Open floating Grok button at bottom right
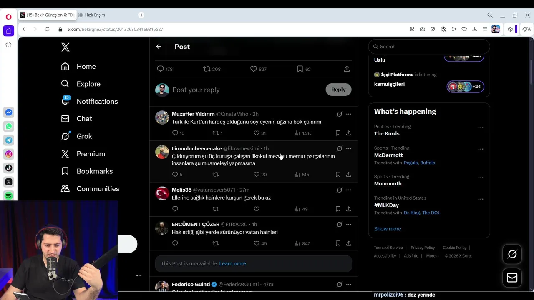 [512, 254]
